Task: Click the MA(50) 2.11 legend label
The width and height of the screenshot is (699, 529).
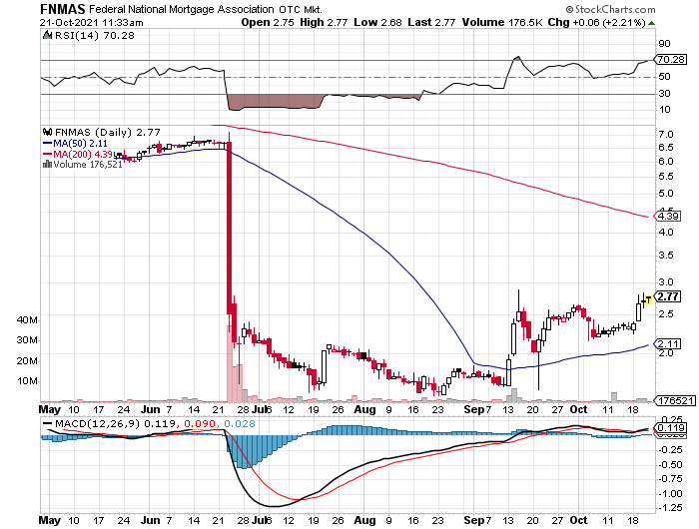Action: click(80, 144)
